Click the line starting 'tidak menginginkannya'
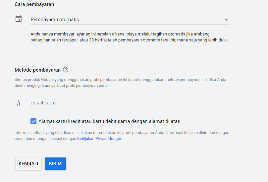This screenshot has width=268, height=182. pos(61,86)
